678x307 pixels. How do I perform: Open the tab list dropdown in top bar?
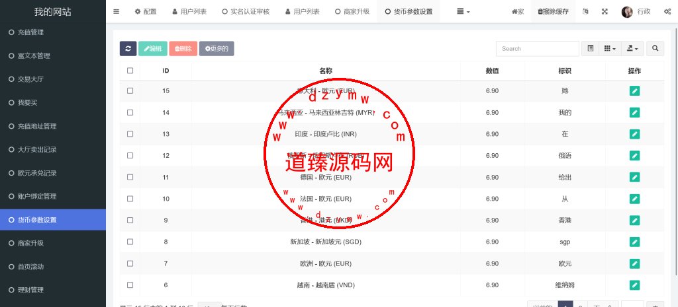(x=463, y=12)
